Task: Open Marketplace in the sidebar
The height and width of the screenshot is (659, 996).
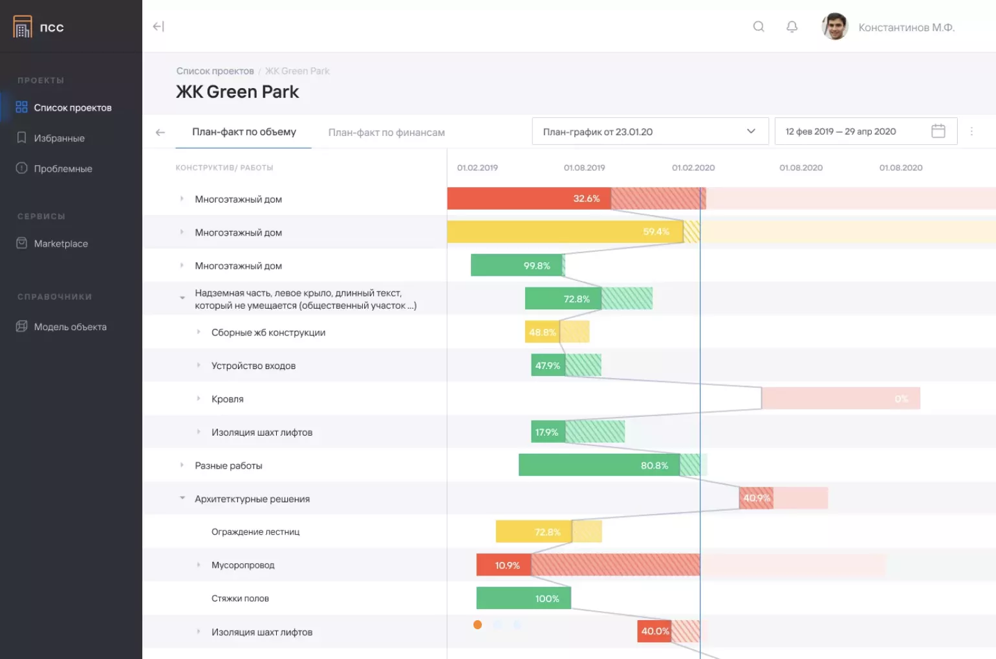Action: [61, 244]
